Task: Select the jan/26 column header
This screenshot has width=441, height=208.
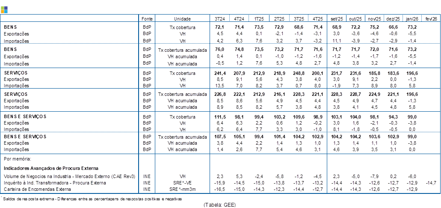Action: coord(412,19)
